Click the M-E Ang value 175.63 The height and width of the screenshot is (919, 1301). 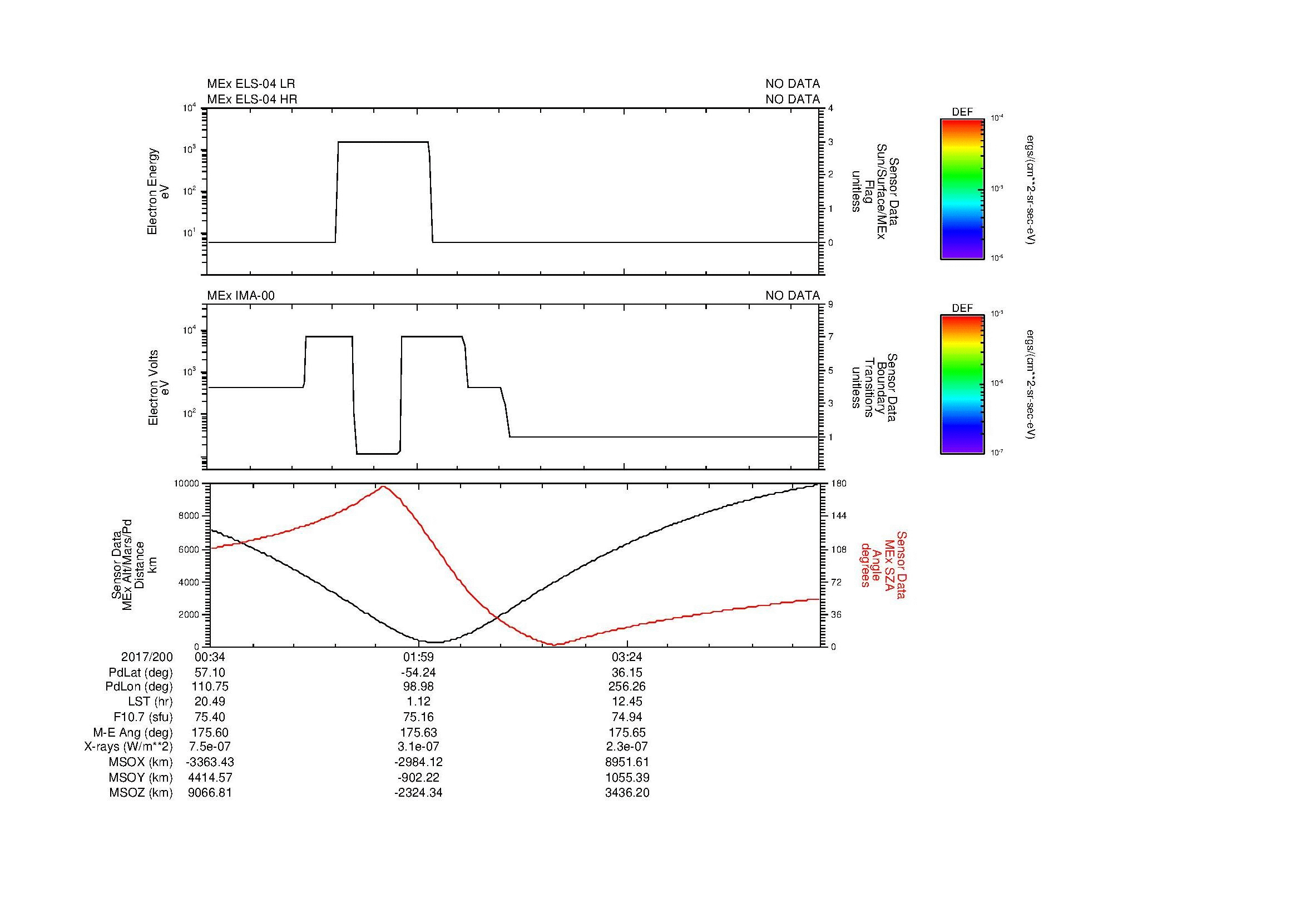click(x=418, y=732)
